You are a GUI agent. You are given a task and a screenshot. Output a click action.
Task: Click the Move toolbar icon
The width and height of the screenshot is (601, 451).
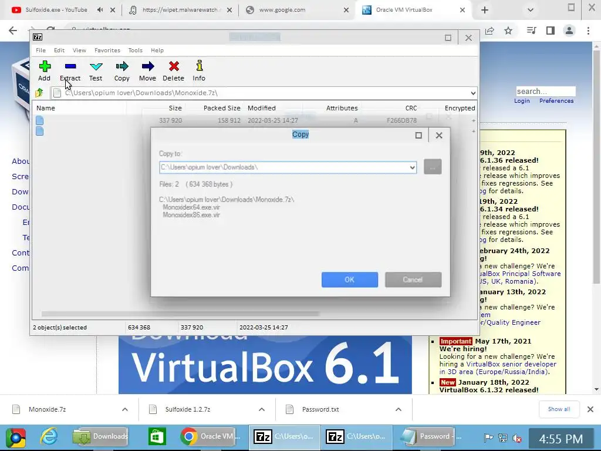147,71
